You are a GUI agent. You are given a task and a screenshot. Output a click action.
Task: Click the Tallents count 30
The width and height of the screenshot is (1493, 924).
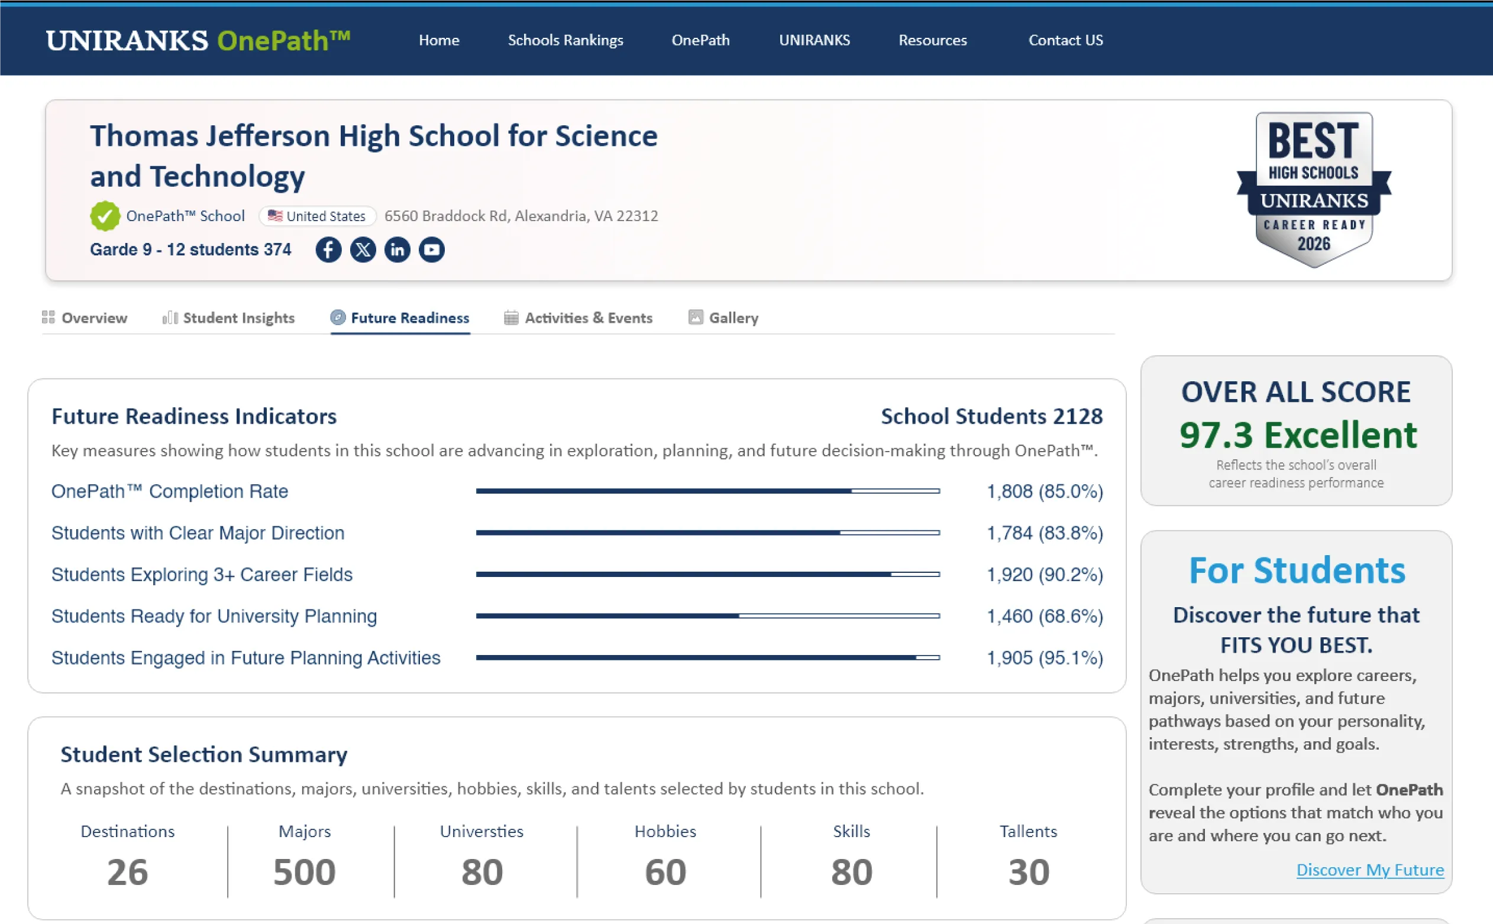tap(1029, 871)
